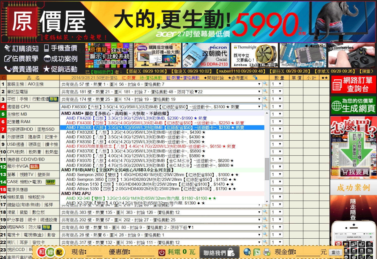Click the magnifier beside IP分享器 row
The height and width of the screenshot is (259, 377).
pos(265,219)
